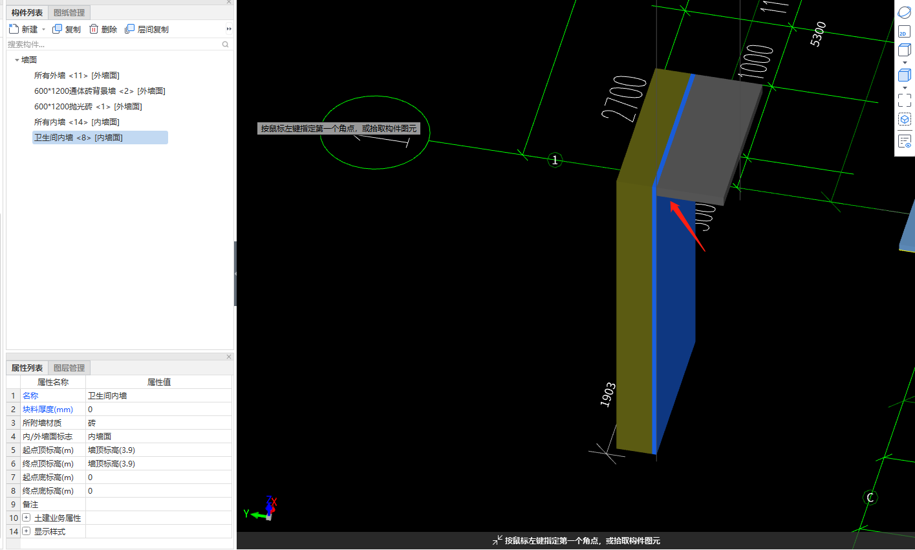
Task: Click the 起点底标高(m) value cell
Action: coord(158,477)
